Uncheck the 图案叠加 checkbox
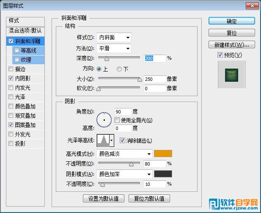The height and width of the screenshot is (213, 261). (x=11, y=125)
